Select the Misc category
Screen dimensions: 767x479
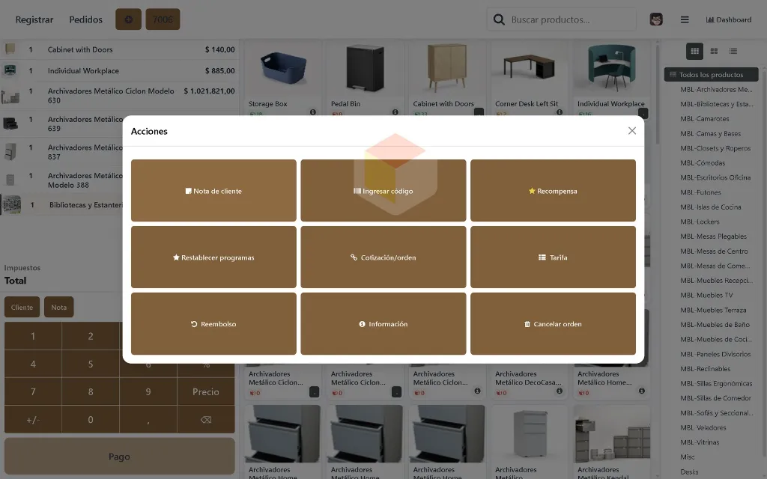coord(688,457)
